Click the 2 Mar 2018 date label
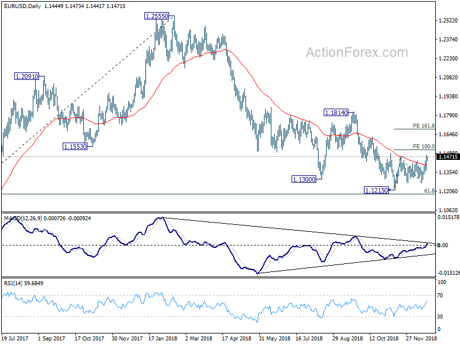Viewport: 460px width, 345px height. click(x=198, y=338)
